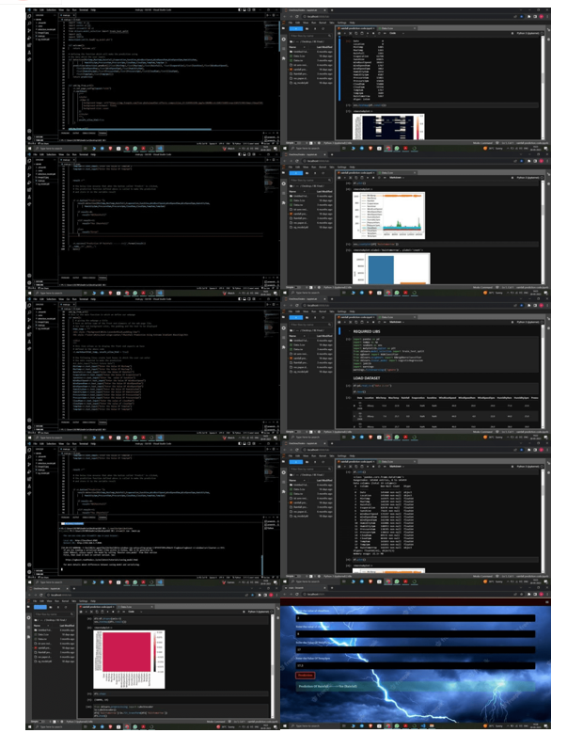Viewport: 583px width, 733px height.
Task: Collapse the REQUIRED LIBS heading in the notebook
Action: tap(350, 331)
